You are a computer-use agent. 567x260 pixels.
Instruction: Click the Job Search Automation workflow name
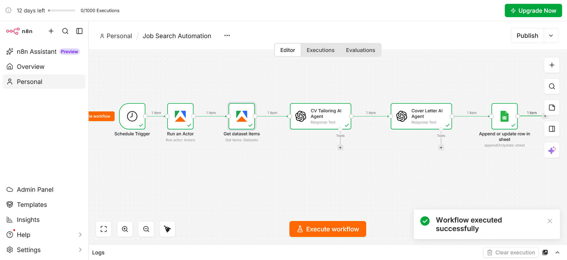click(177, 36)
